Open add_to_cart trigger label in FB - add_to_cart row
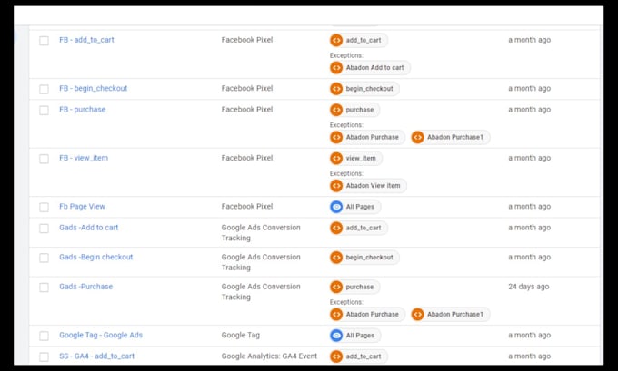The image size is (618, 371). tap(364, 40)
